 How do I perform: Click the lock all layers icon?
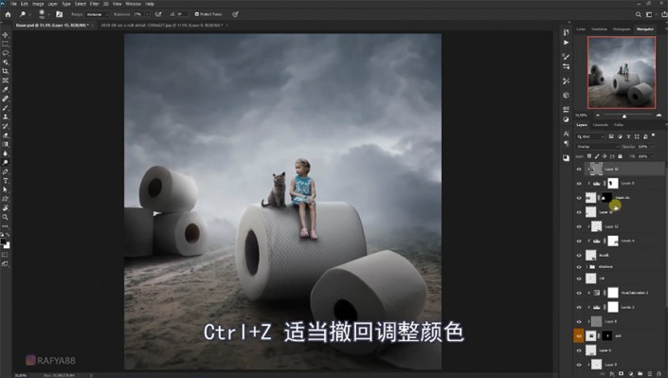[x=620, y=156]
